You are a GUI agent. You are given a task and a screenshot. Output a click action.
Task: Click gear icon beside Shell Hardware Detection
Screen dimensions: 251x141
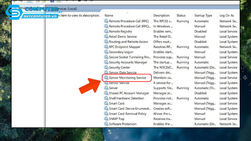[x=106, y=98]
